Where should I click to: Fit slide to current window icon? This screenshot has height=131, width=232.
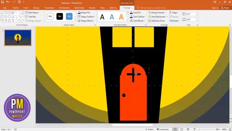pos(230,130)
